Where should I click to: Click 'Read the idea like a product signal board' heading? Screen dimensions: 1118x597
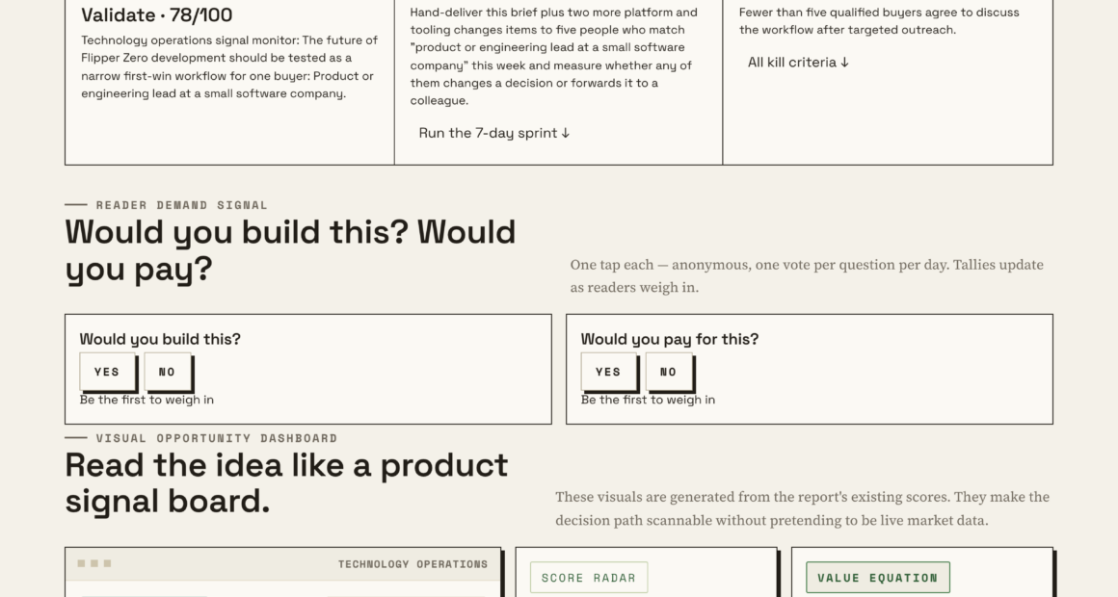[286, 483]
